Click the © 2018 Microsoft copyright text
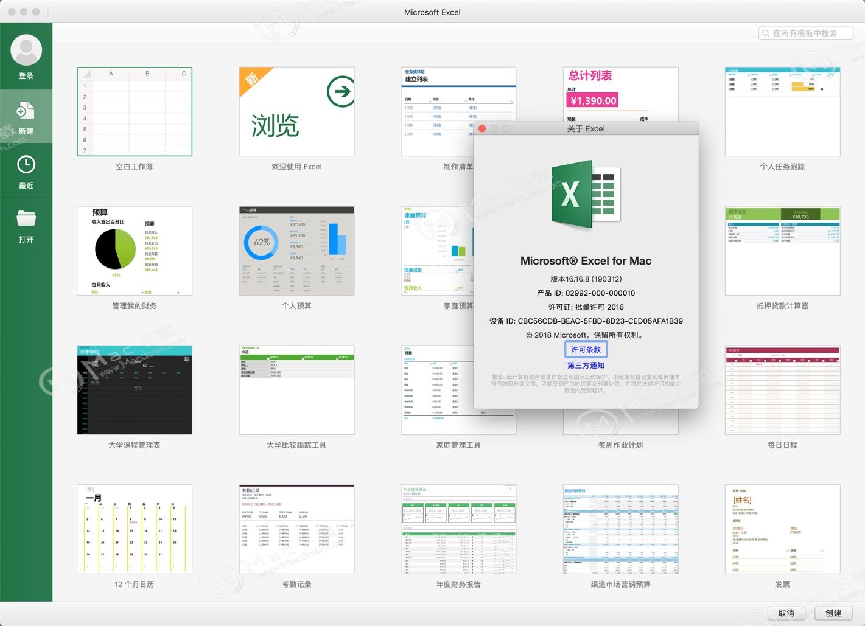This screenshot has width=865, height=626. pyautogui.click(x=586, y=335)
